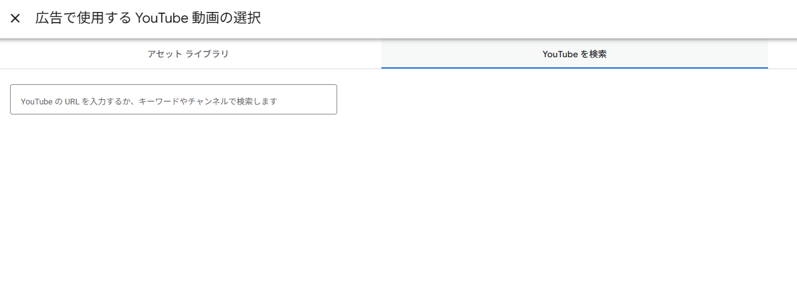797x283 pixels.
Task: Click the 広告で使用する YouTube 動画の選択 heading
Action: (148, 18)
